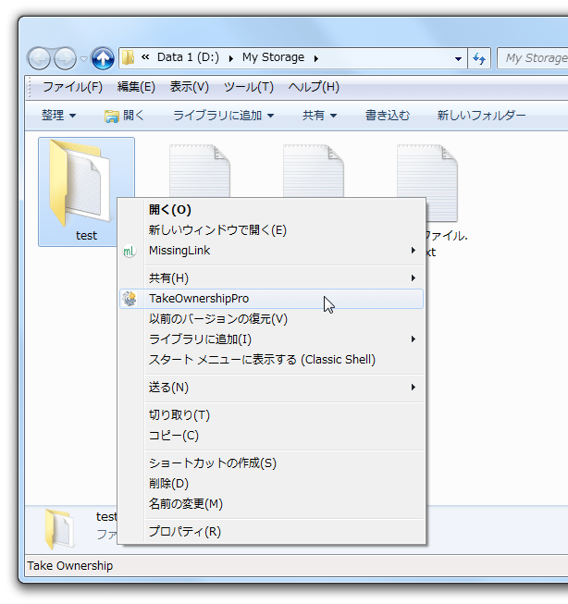Click the 開く toolbar button
Viewport: 568px width, 604px height.
click(x=124, y=116)
